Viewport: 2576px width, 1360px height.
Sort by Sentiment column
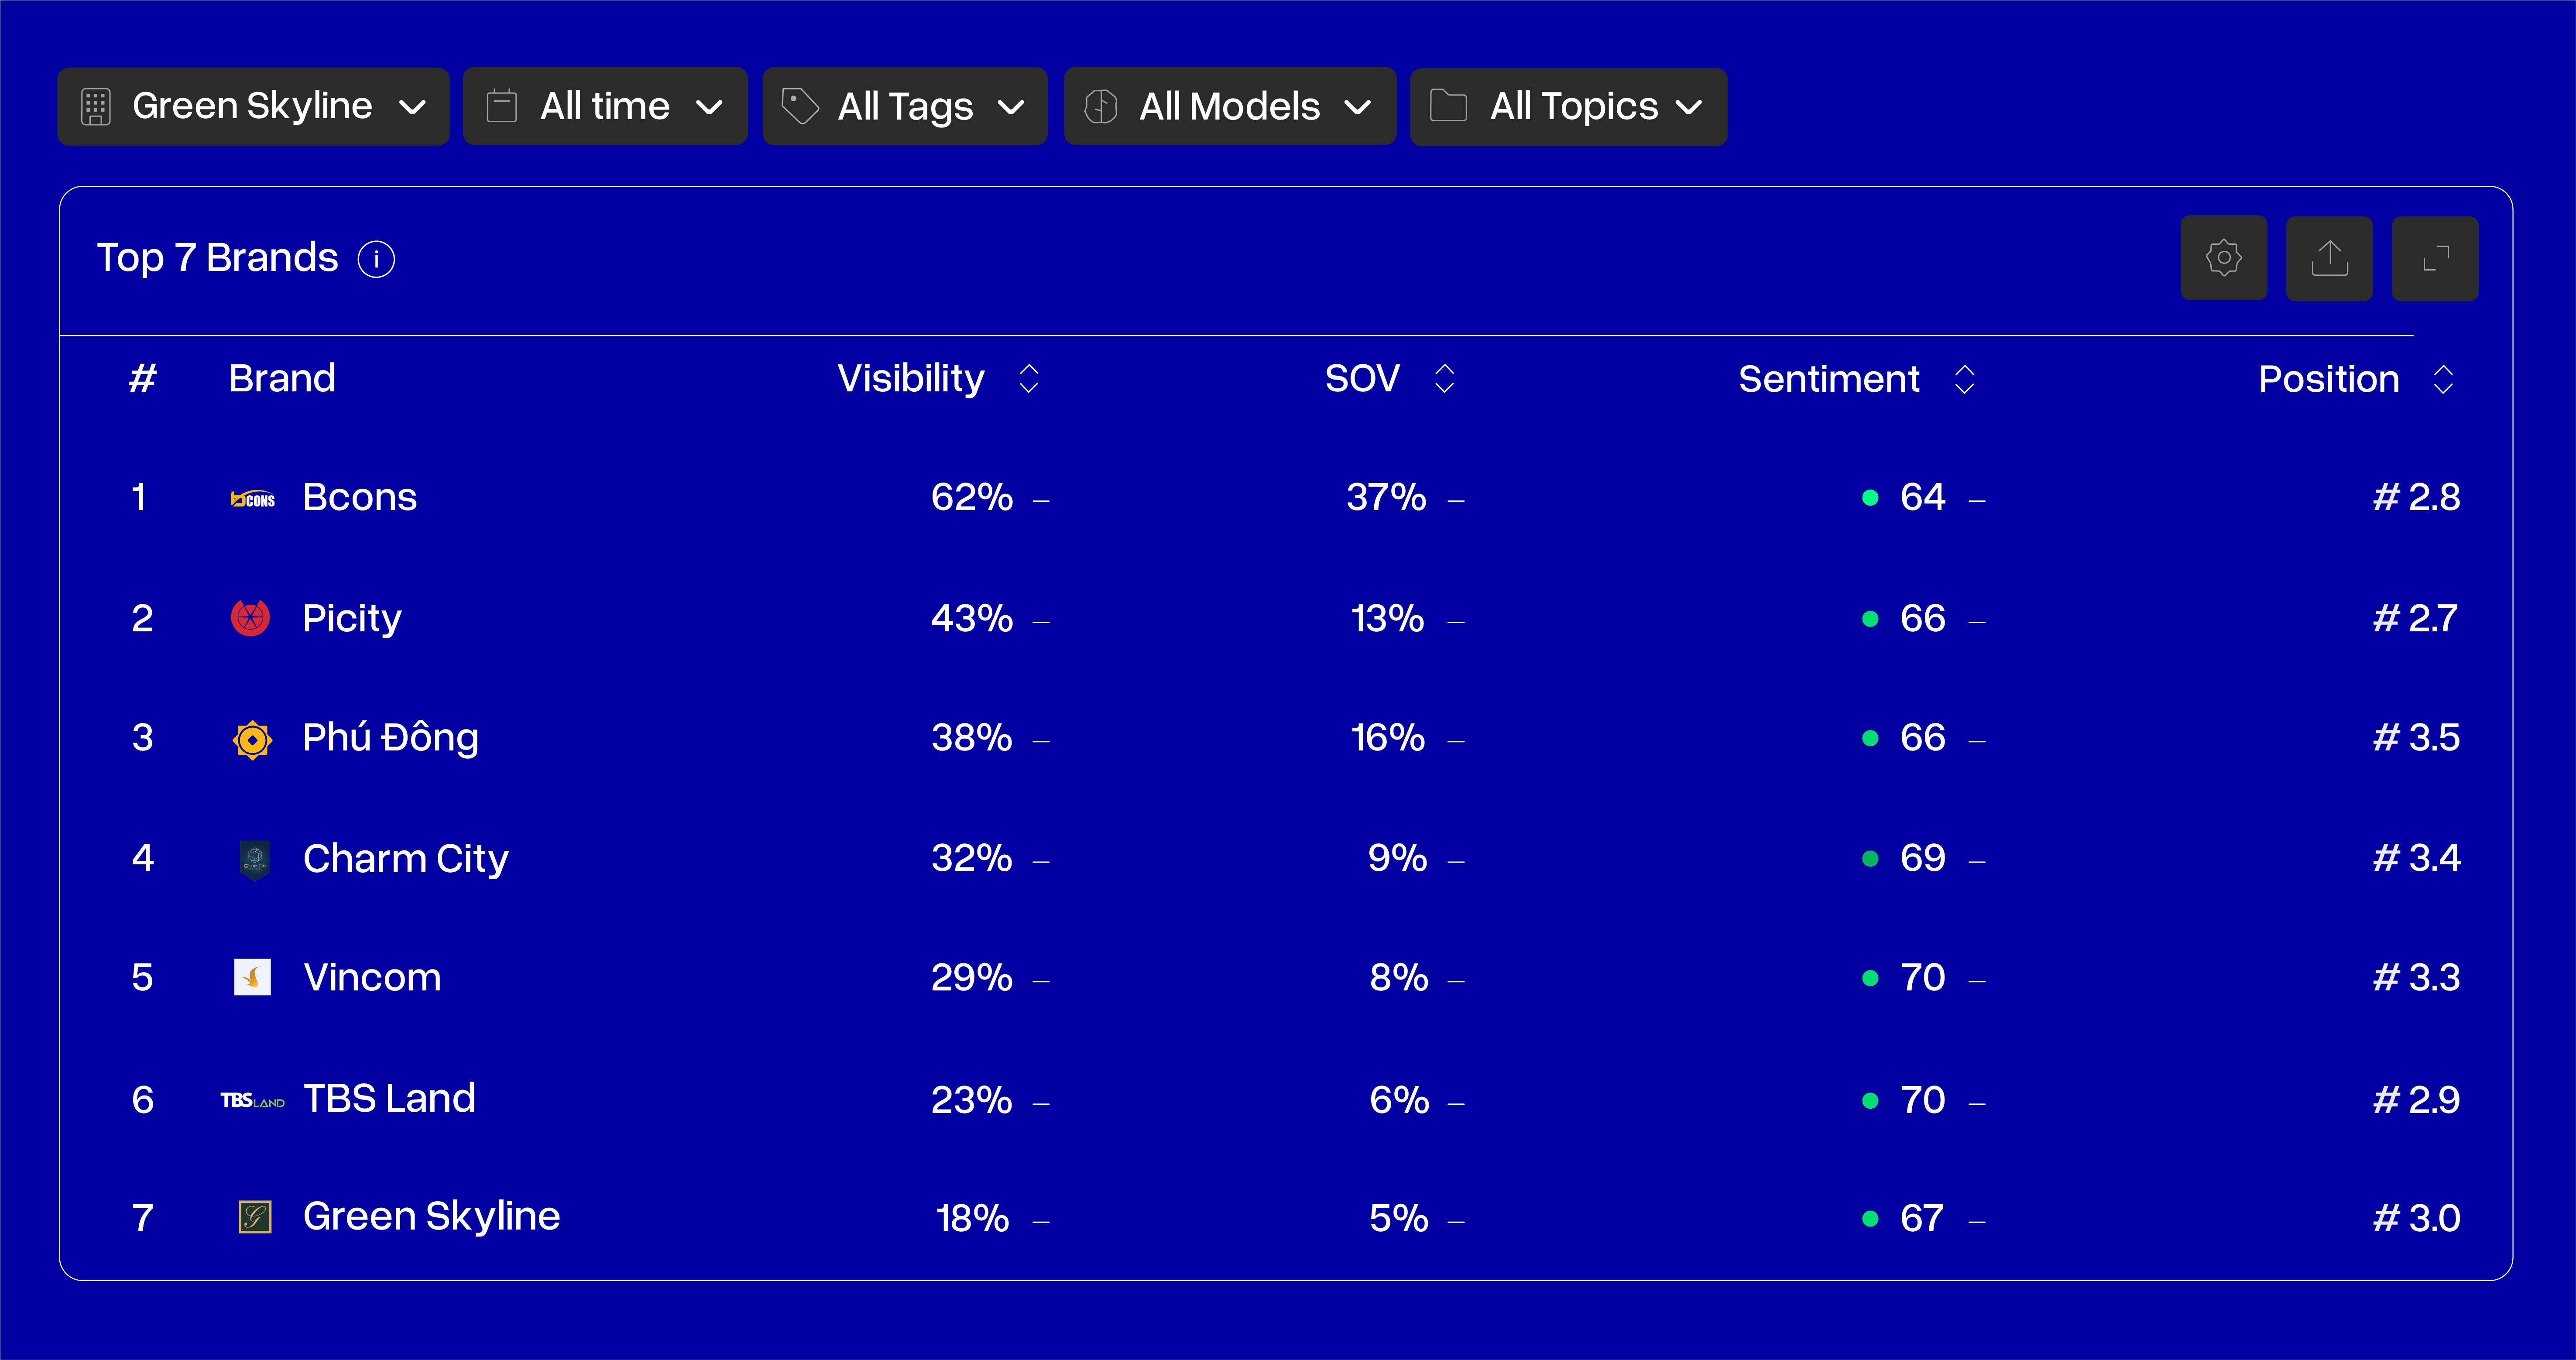pos(1964,379)
